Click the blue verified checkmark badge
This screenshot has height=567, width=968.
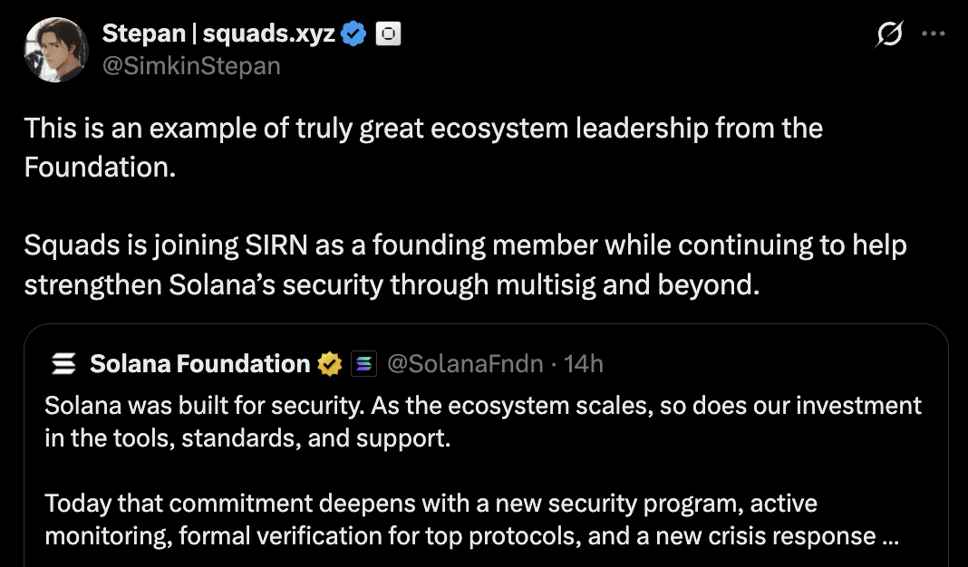coord(353,34)
